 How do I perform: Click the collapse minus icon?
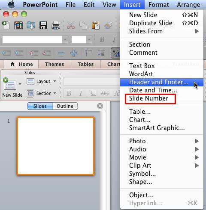click(61, 53)
